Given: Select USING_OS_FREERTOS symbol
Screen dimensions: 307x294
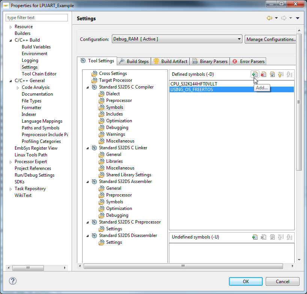Looking at the screenshot, I should [x=232, y=90].
